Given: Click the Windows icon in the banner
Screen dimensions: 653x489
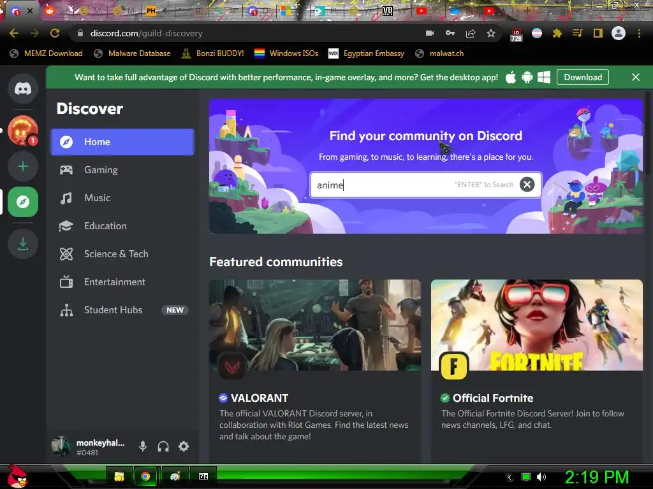Looking at the screenshot, I should (x=544, y=77).
